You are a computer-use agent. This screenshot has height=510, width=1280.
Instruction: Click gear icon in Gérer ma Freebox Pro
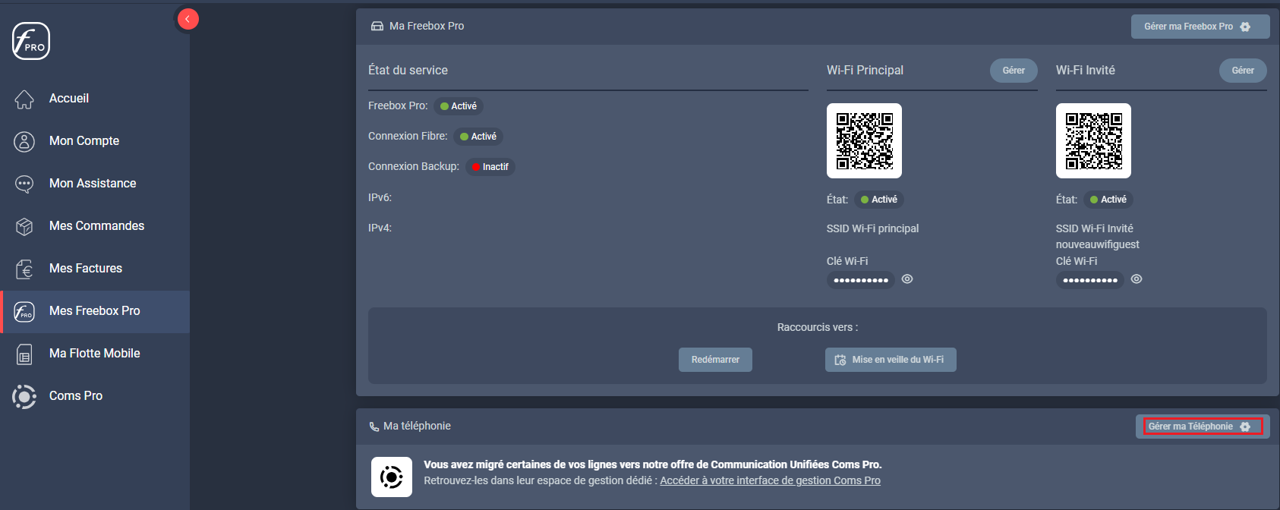click(1245, 27)
